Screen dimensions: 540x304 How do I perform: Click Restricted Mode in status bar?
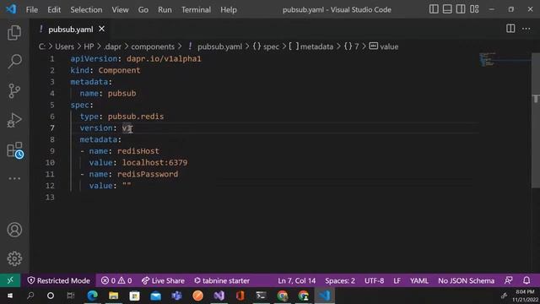click(58, 280)
